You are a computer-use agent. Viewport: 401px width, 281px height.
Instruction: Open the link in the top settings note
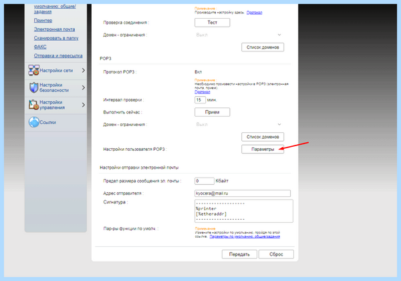point(254,13)
